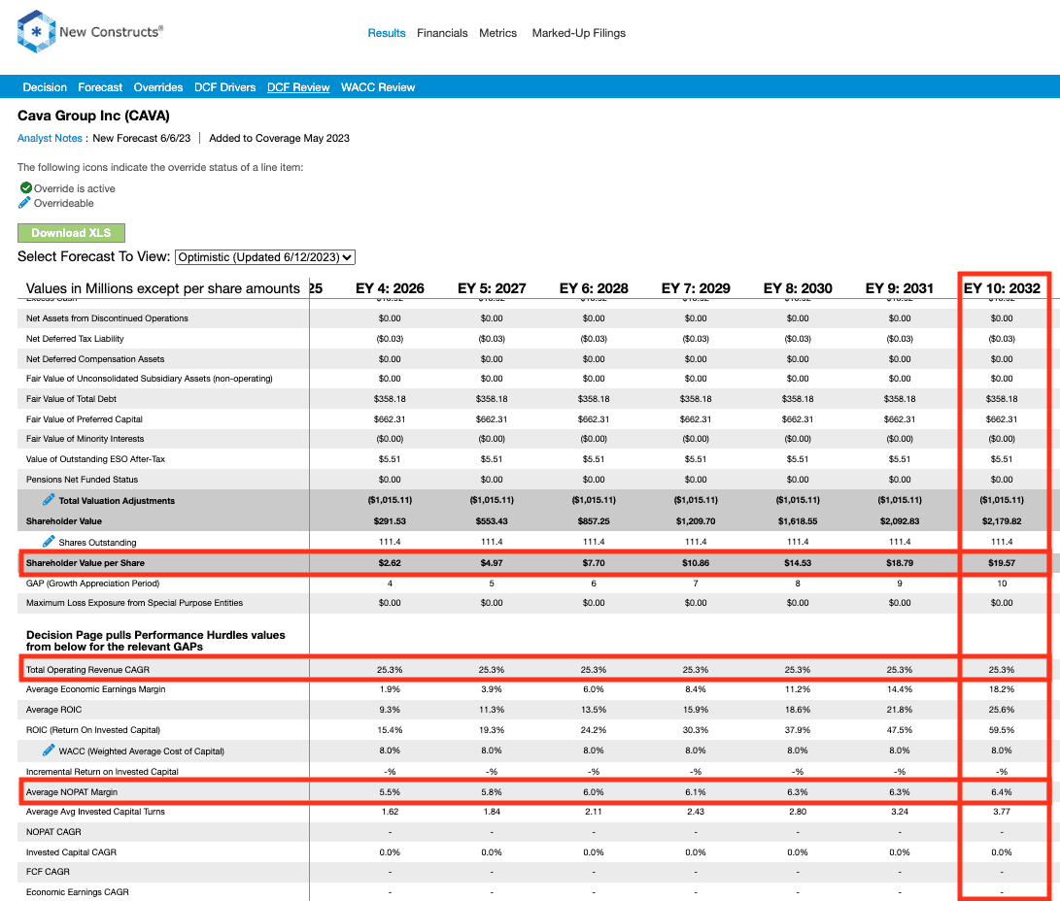Open the Select Forecast To View dropdown
Viewport: 1060px width, 901px height.
coord(265,257)
